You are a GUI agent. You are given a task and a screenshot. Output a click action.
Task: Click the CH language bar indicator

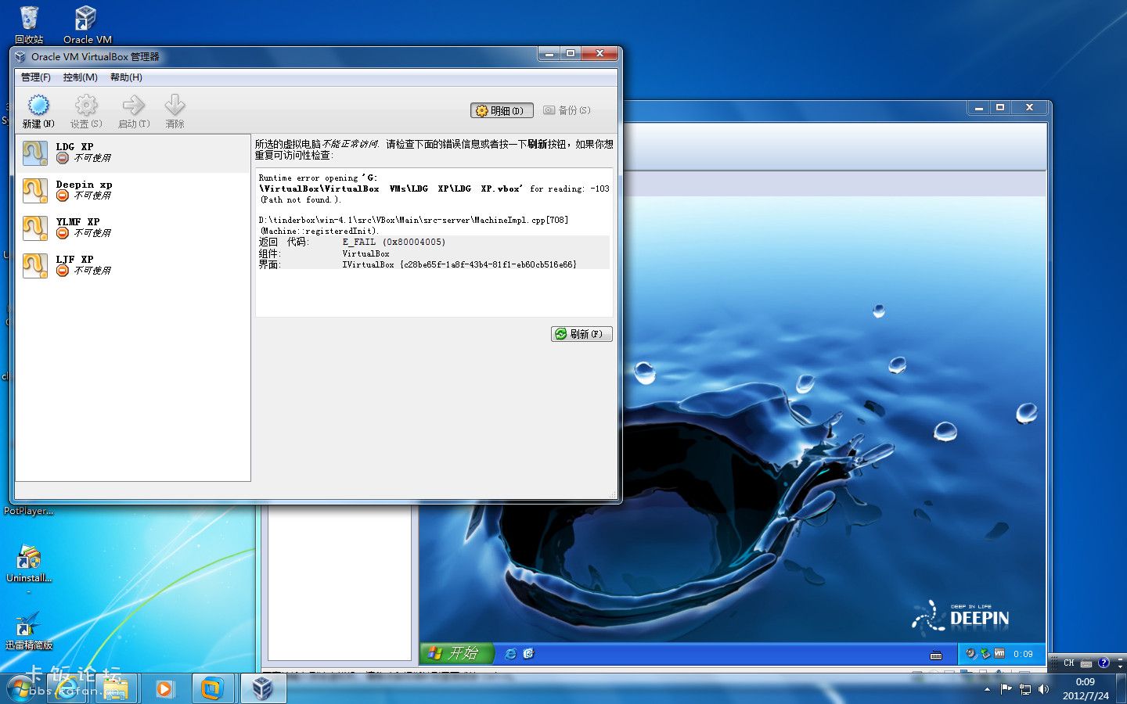point(1069,663)
